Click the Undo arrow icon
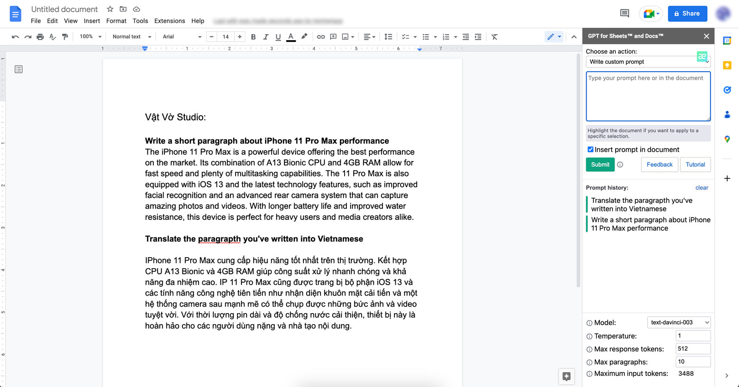 (15, 37)
